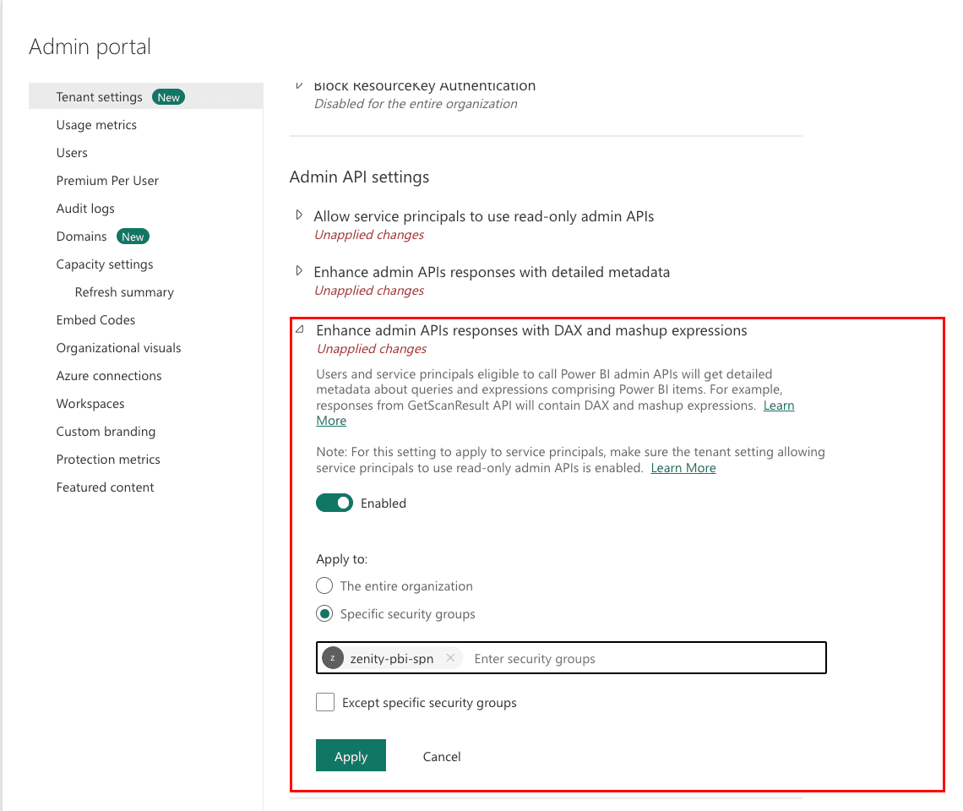Cancel the setting changes
The width and height of the screenshot is (963, 811).
coord(442,756)
